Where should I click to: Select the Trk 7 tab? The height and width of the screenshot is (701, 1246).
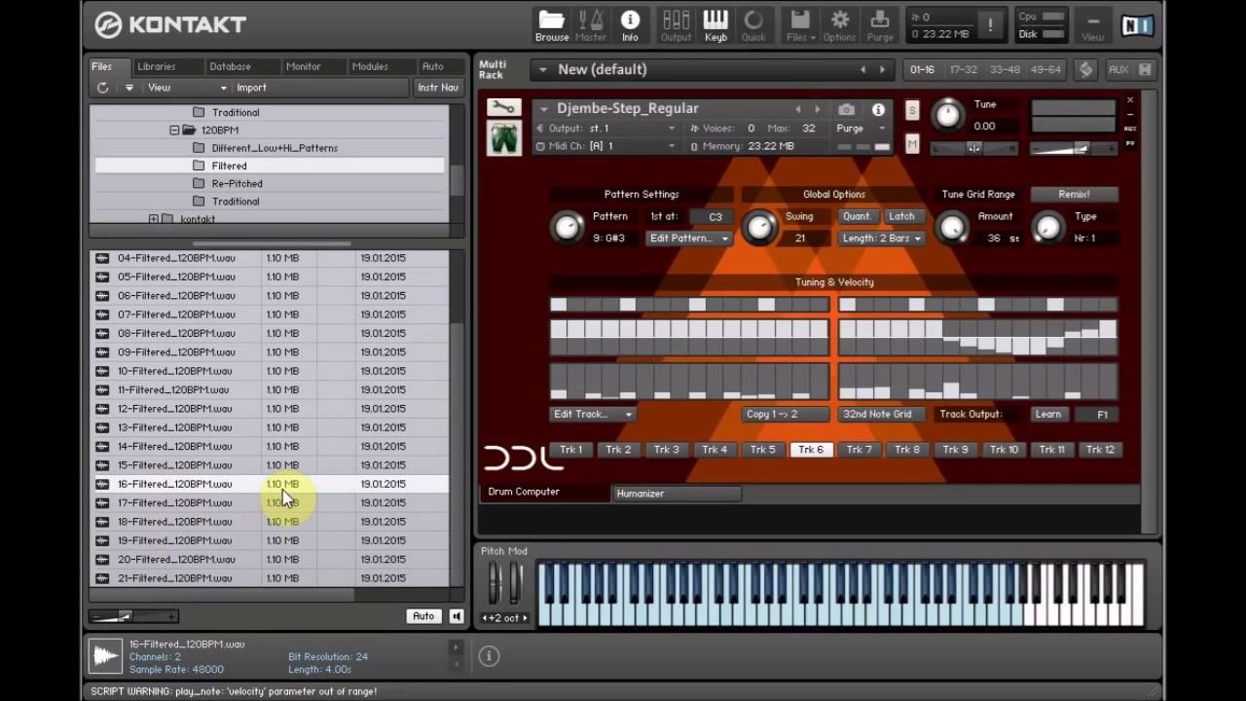pyautogui.click(x=860, y=450)
